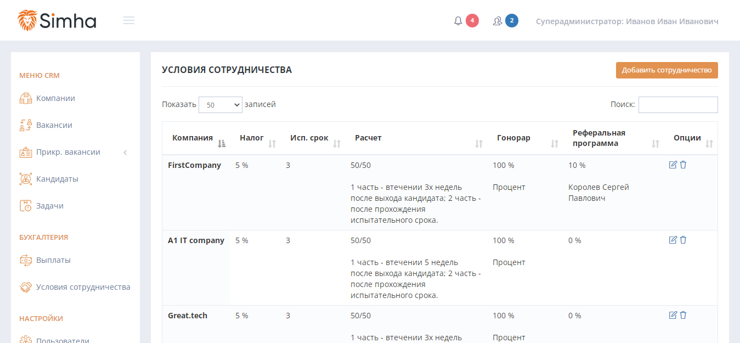Click into the Поиск search field
The width and height of the screenshot is (740, 343).
click(x=677, y=105)
